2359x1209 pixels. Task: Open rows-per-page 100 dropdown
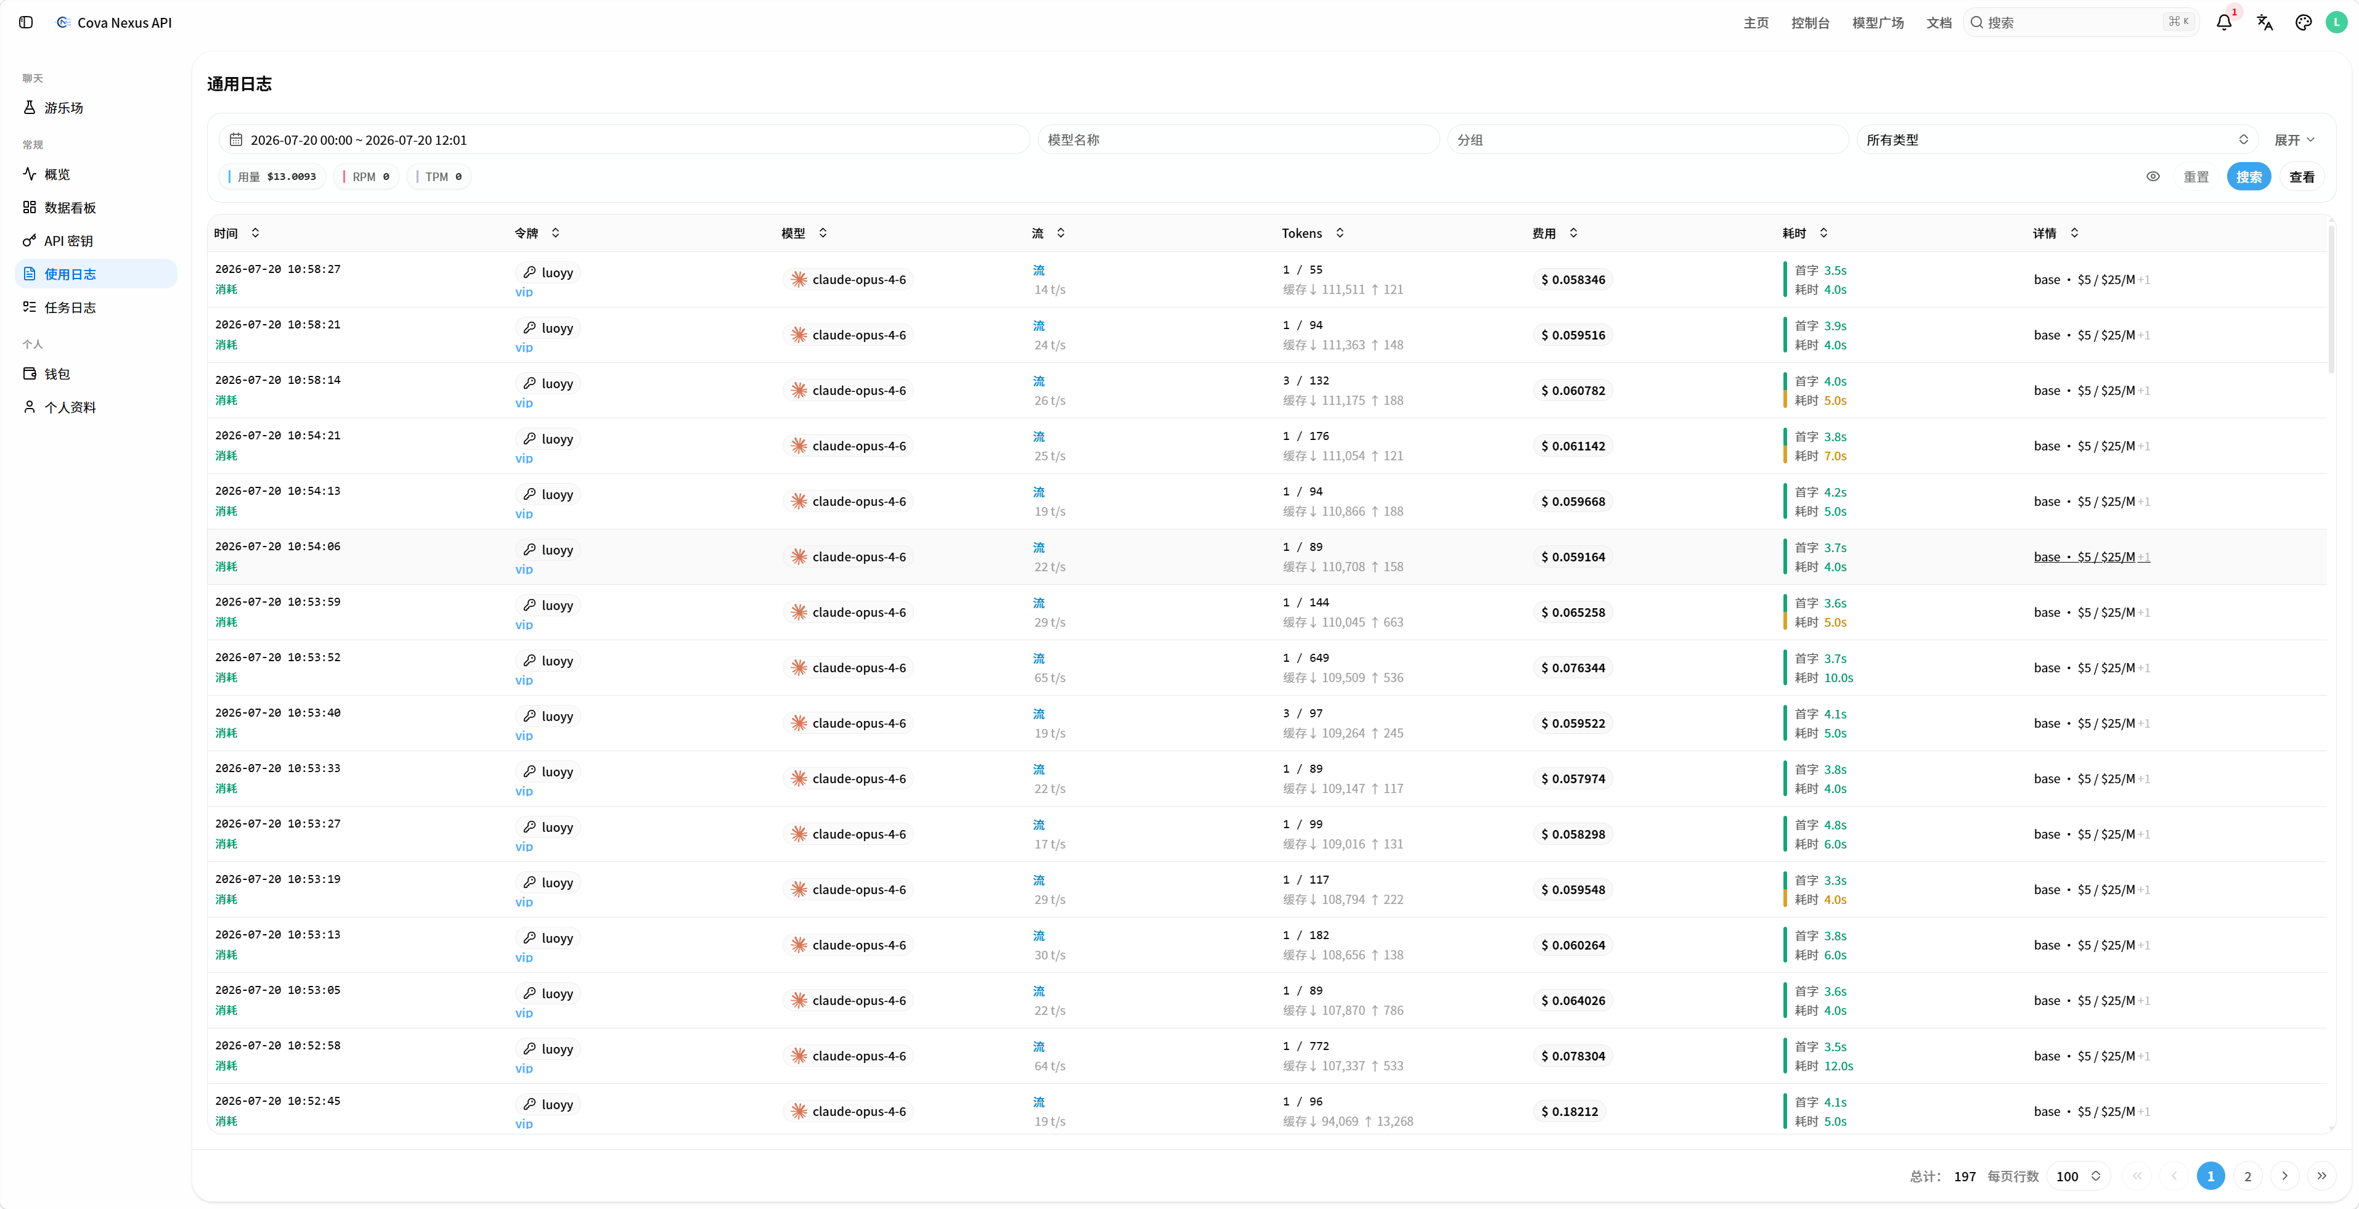[x=2078, y=1176]
